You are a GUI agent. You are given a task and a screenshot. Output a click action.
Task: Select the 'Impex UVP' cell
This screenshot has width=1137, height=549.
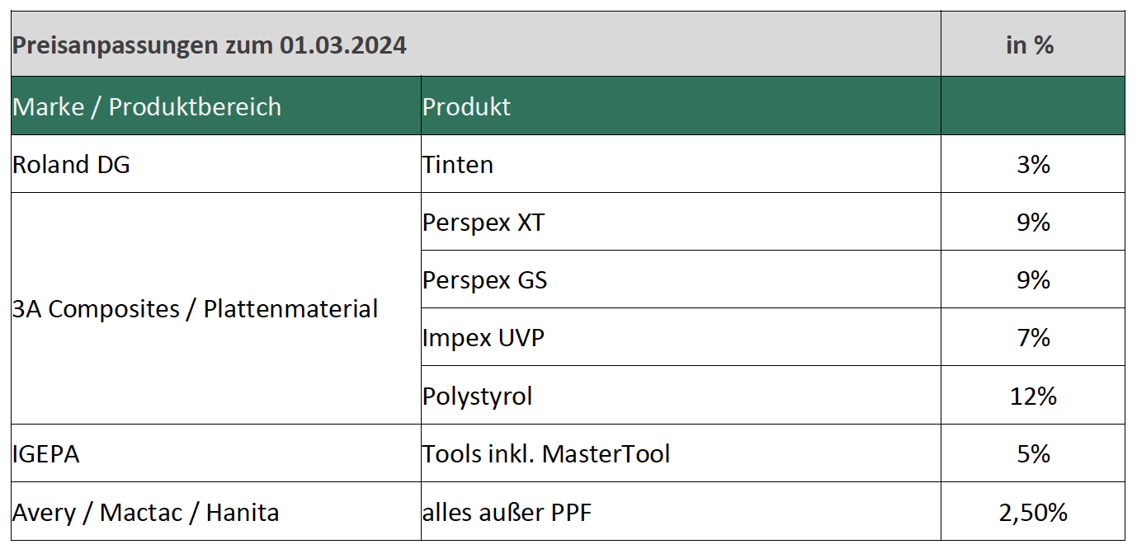pyautogui.click(x=484, y=338)
